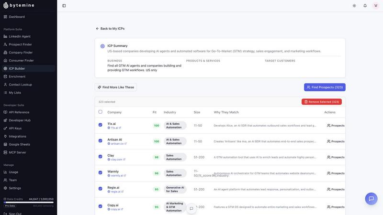Toggle the sidebar collapse icon
The height and width of the screenshot is (215, 383).
[x=64, y=6]
